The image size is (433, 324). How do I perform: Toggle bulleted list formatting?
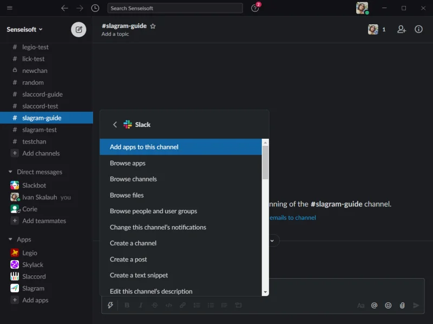click(x=211, y=305)
